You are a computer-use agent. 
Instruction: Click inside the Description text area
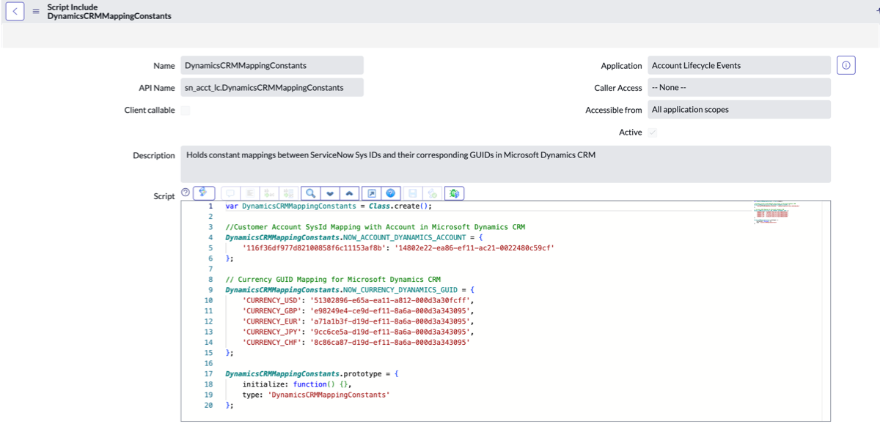click(x=505, y=164)
